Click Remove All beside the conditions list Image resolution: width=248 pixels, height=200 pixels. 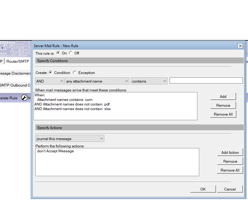[223, 114]
